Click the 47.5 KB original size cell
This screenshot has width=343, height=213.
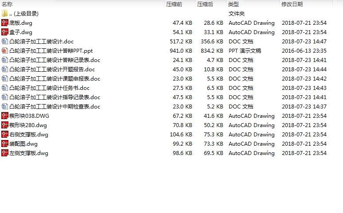[183, 97]
